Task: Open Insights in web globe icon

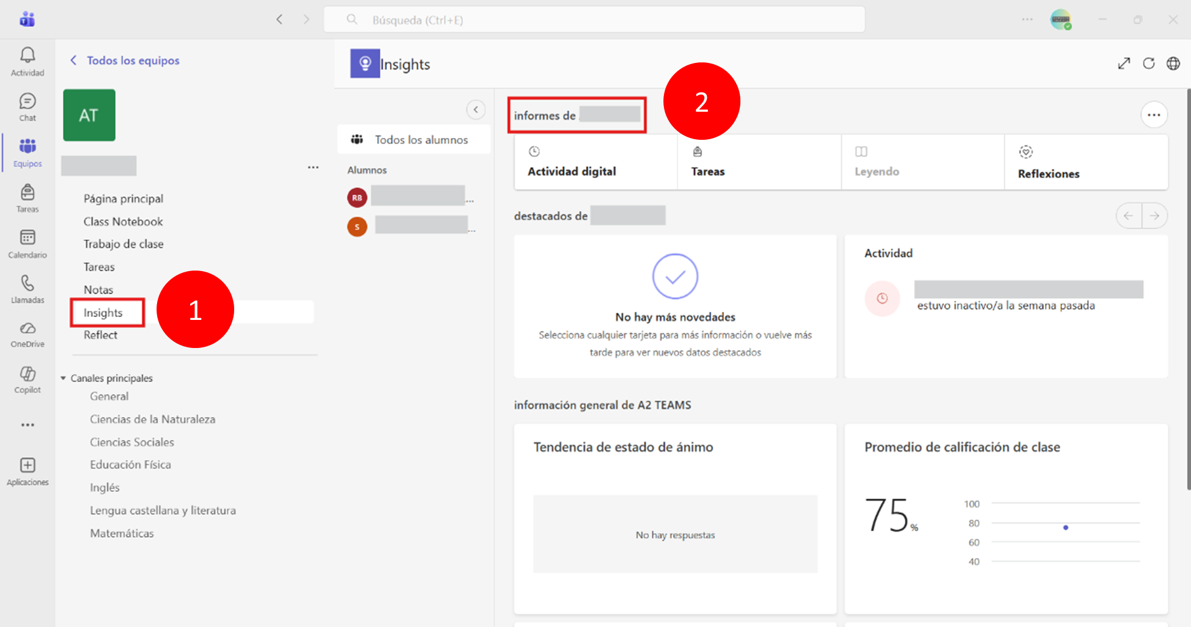Action: tap(1173, 63)
